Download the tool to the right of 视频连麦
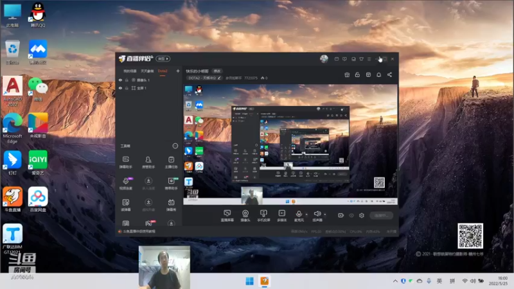The height and width of the screenshot is (289, 514). click(148, 184)
